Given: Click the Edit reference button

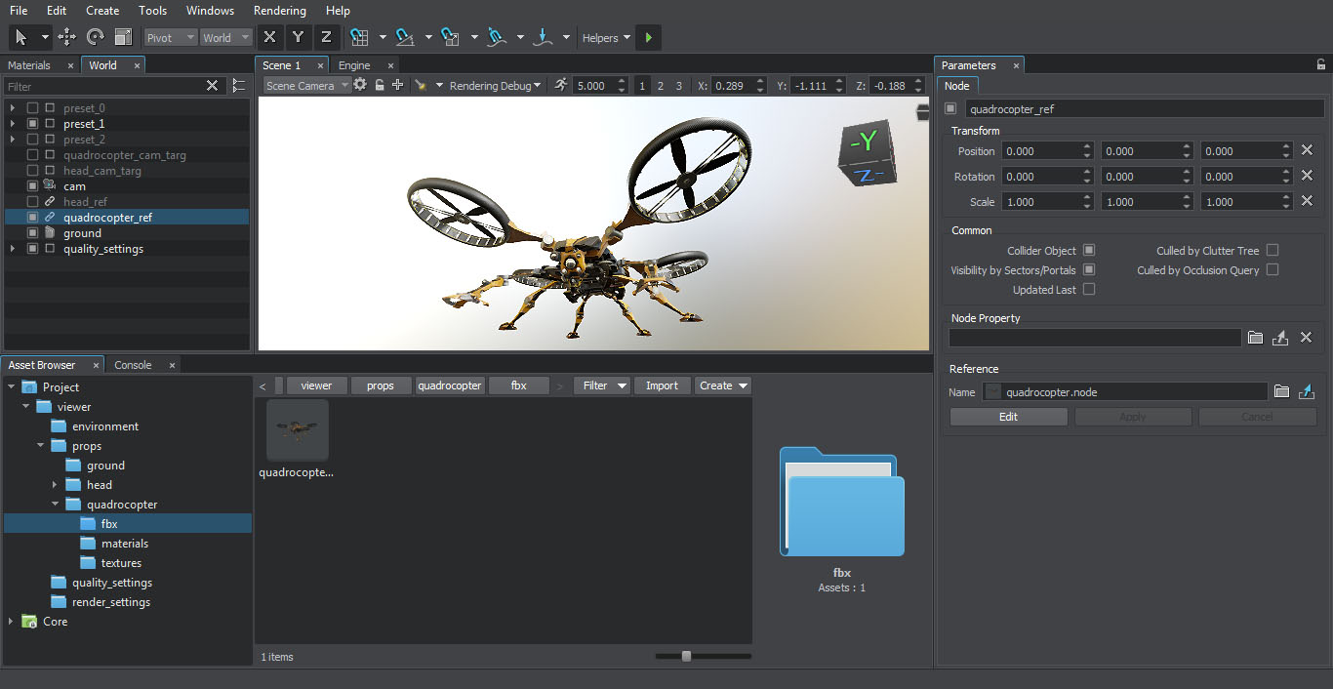Looking at the screenshot, I should (1008, 417).
